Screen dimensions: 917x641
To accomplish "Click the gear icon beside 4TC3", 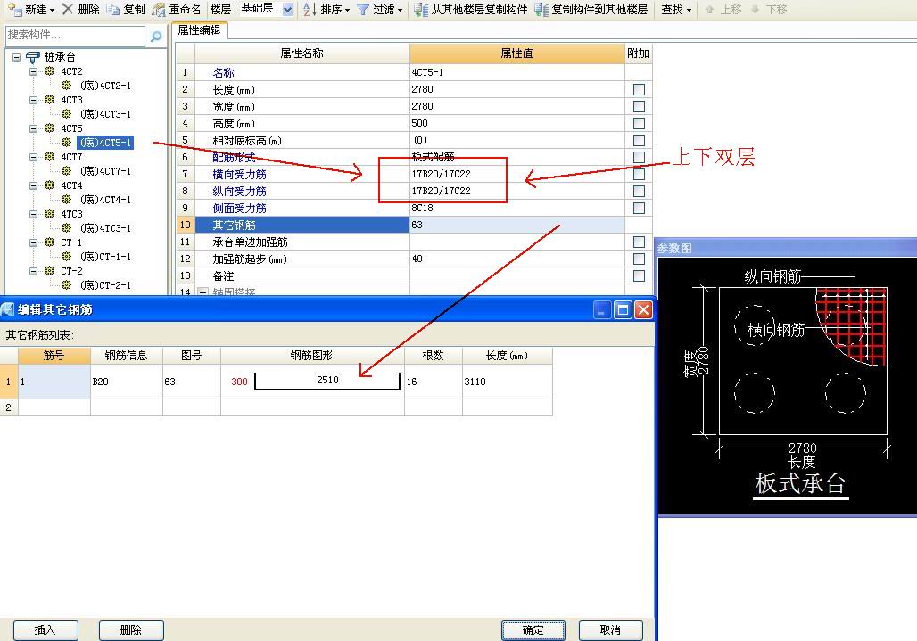I will pos(50,215).
